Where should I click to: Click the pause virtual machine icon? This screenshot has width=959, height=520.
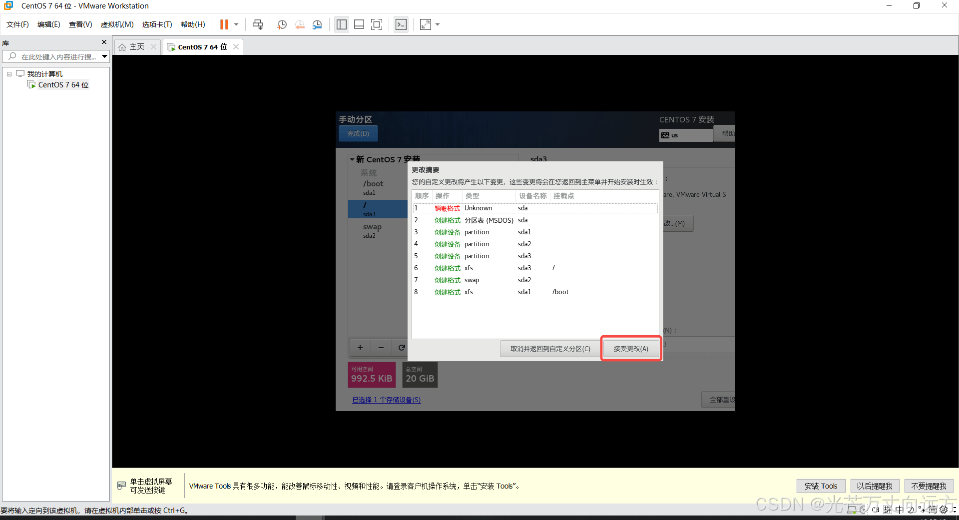[x=224, y=24]
